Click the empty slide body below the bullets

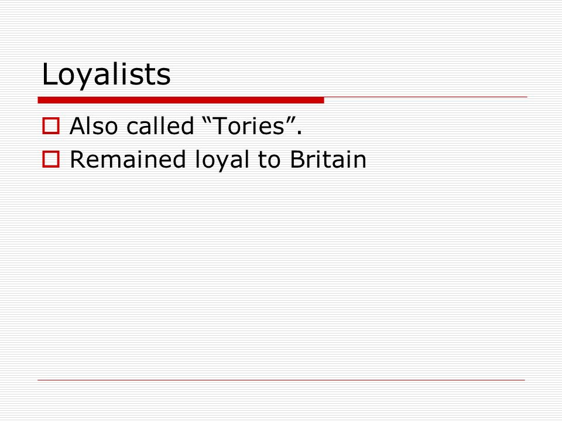pos(282,273)
